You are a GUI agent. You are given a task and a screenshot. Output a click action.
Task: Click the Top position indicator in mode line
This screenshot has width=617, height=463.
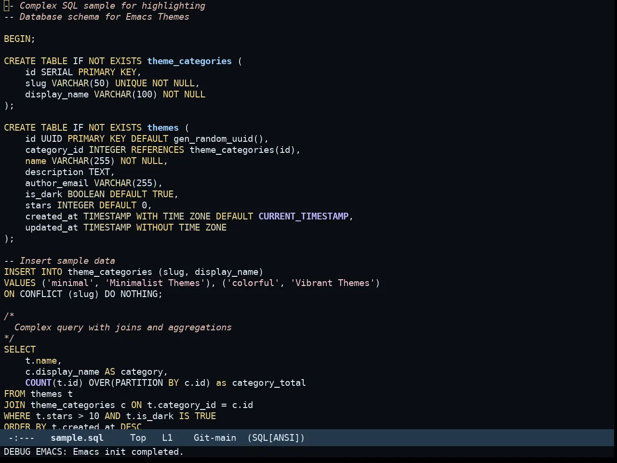138,438
